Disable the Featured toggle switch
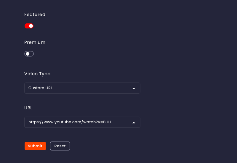Viewport: 237px width, 163px height. tap(29, 26)
